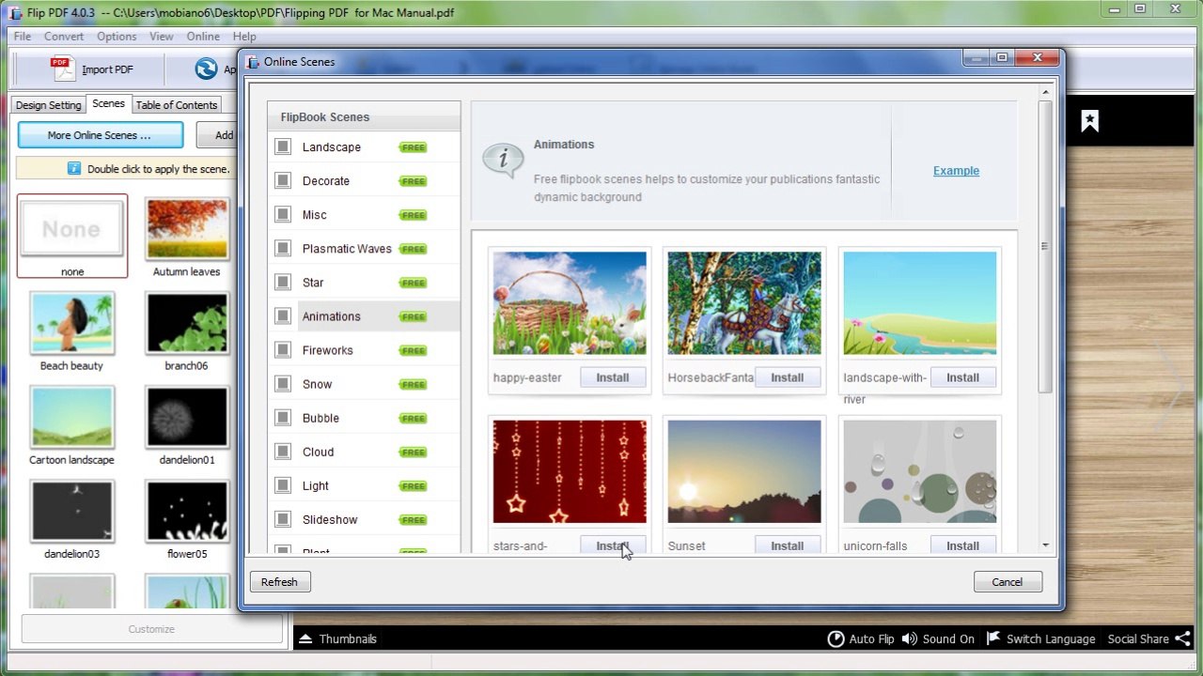1203x676 pixels.
Task: Open the Convert menu
Action: 64,37
